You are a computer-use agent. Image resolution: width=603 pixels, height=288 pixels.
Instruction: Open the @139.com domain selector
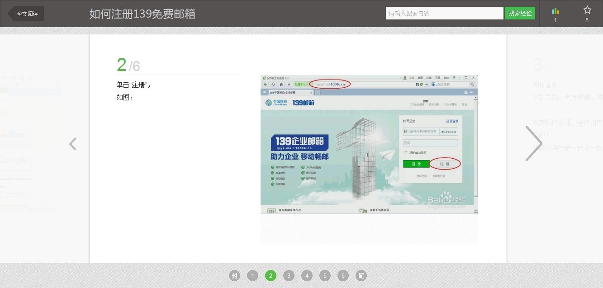pos(449,132)
